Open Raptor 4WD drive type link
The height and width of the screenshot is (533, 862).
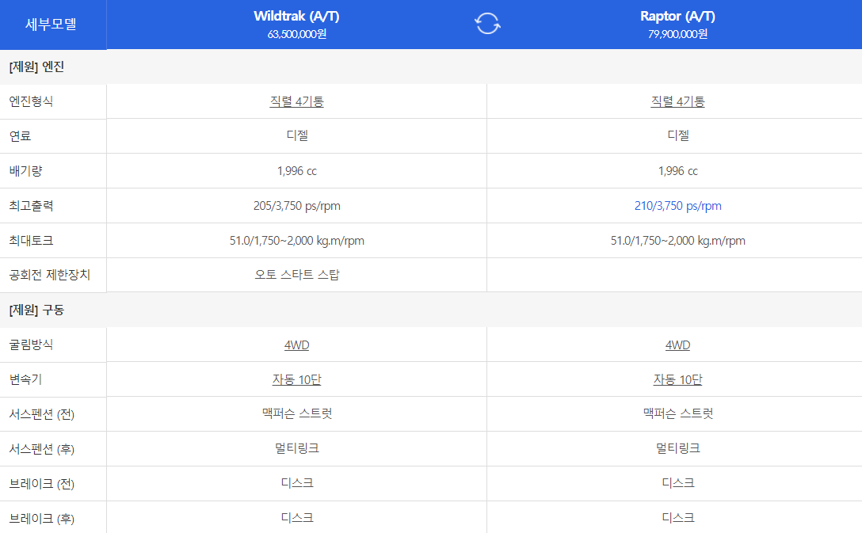click(678, 345)
